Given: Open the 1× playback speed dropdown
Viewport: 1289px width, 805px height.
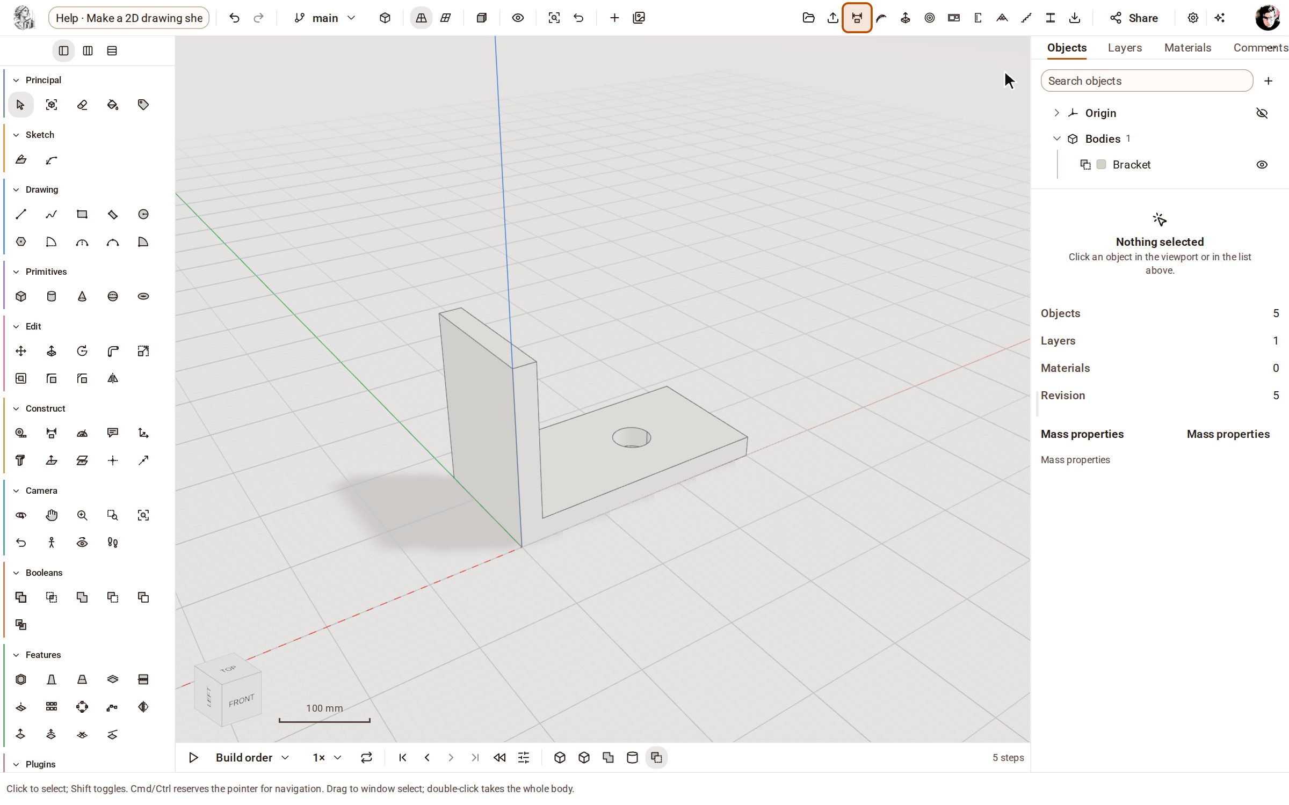Looking at the screenshot, I should pyautogui.click(x=327, y=757).
